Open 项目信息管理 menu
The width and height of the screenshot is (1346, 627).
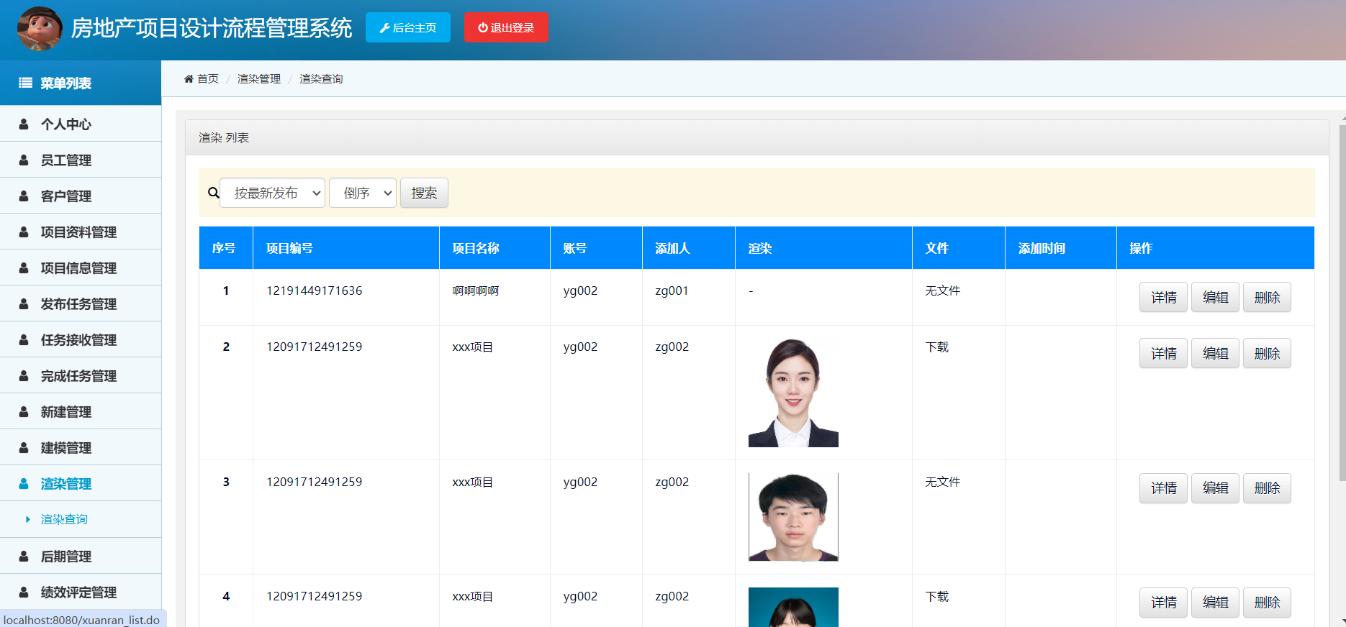pos(81,267)
